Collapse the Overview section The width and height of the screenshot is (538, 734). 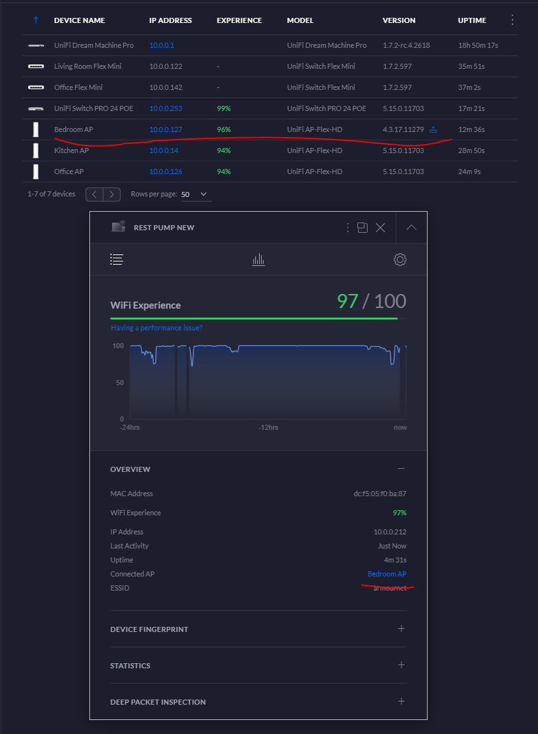click(401, 469)
